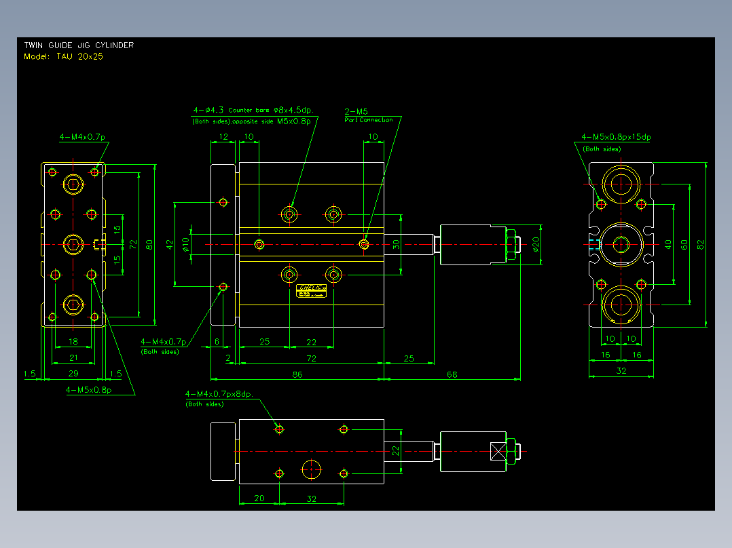Click the 'Model: TAU 20x25' label
Image resolution: width=732 pixels, height=548 pixels.
(64, 56)
